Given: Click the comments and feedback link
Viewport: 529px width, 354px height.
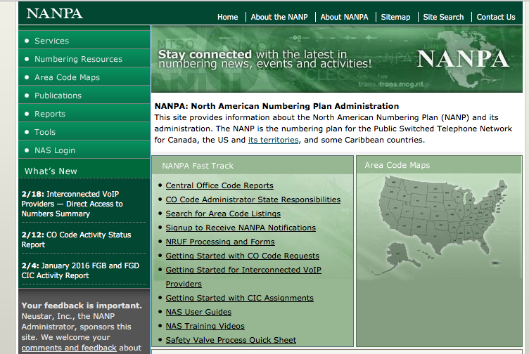Looking at the screenshot, I should (69, 348).
